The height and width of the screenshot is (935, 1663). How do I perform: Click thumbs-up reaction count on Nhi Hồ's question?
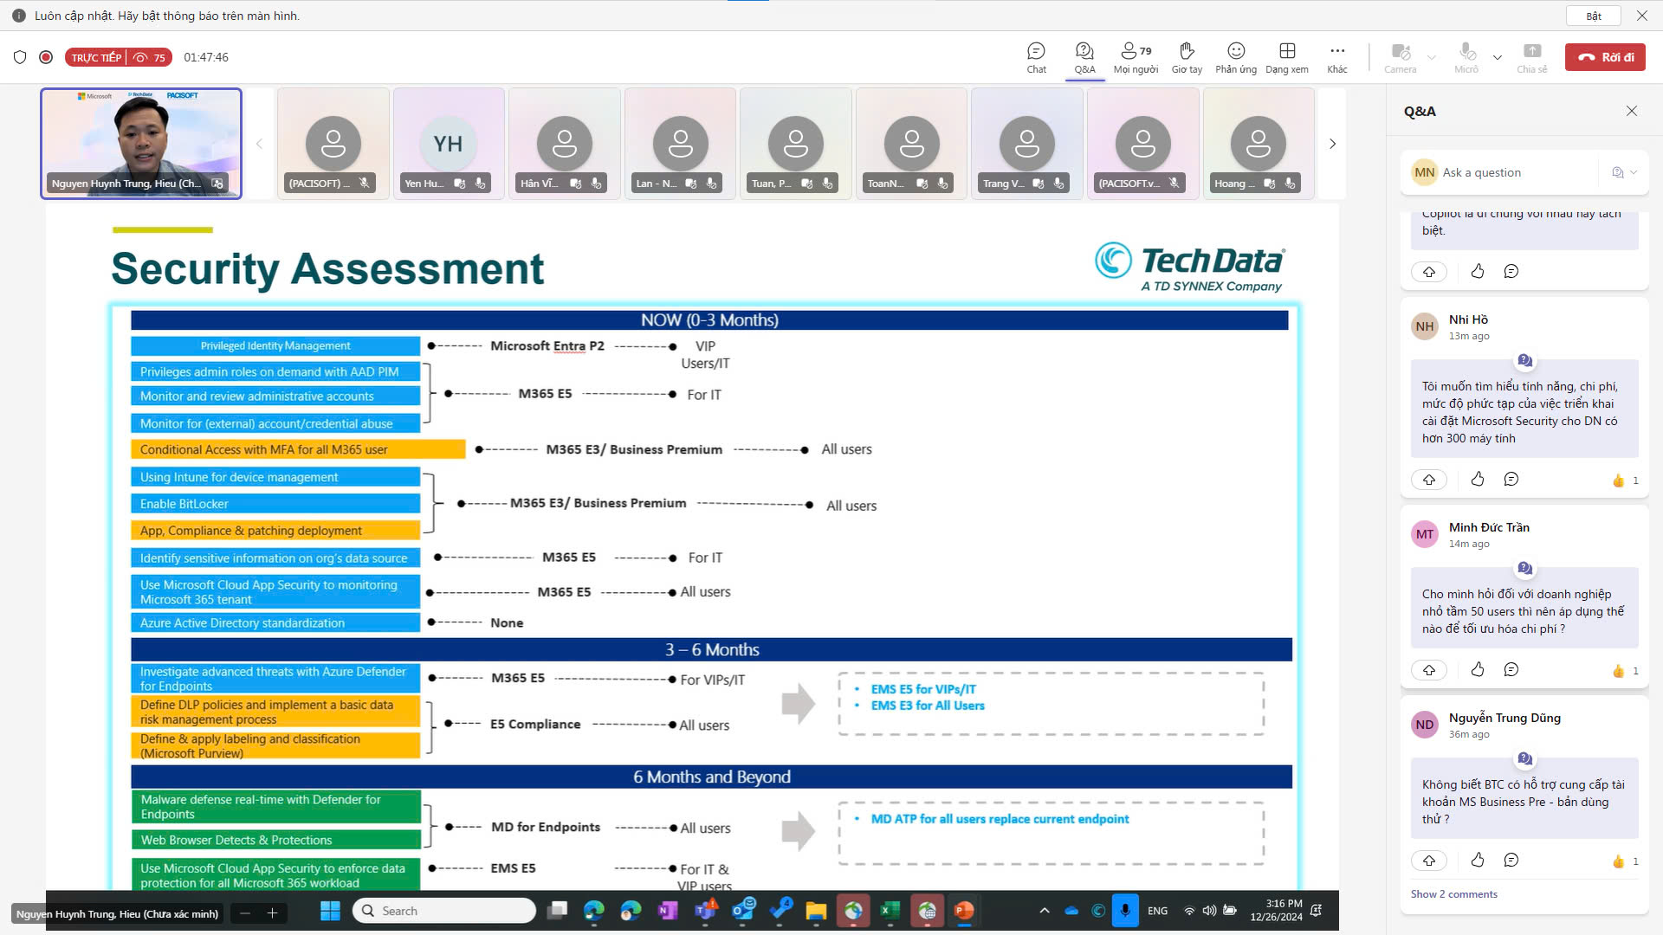(x=1625, y=480)
